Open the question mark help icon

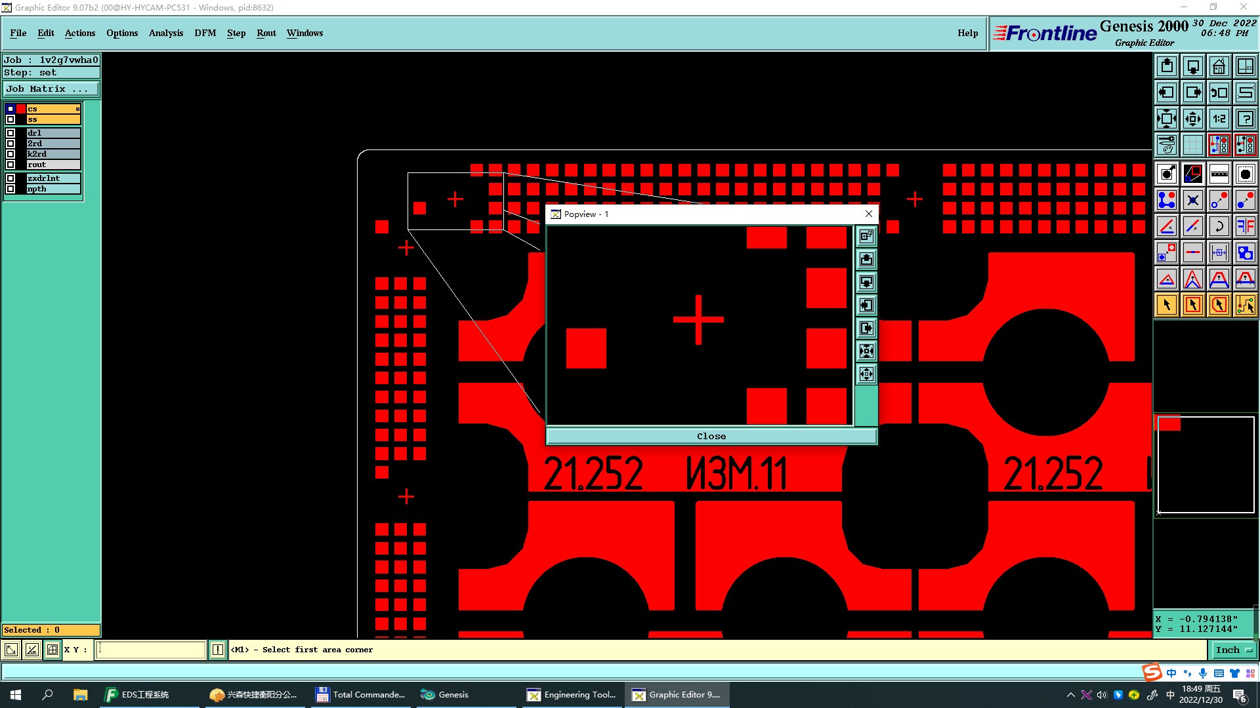pos(1245,119)
